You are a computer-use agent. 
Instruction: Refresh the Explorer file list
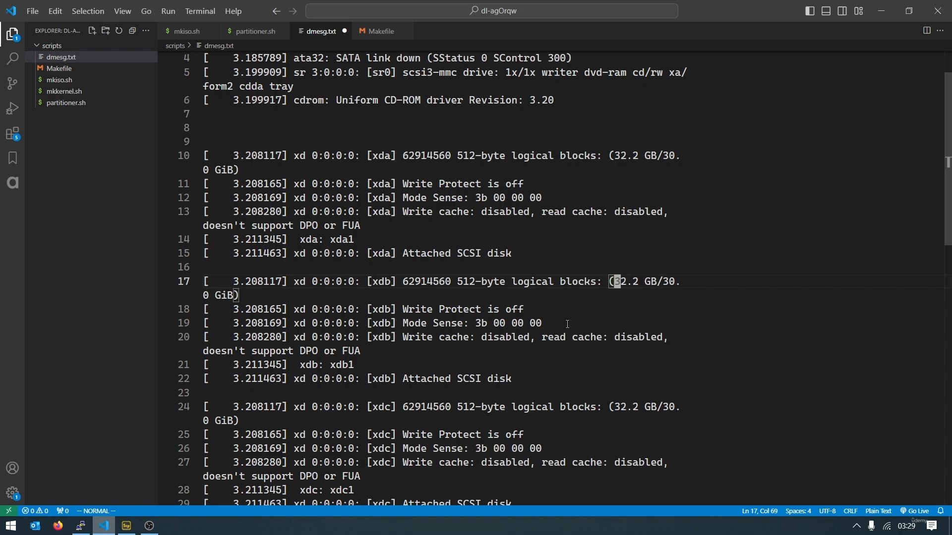click(x=119, y=31)
